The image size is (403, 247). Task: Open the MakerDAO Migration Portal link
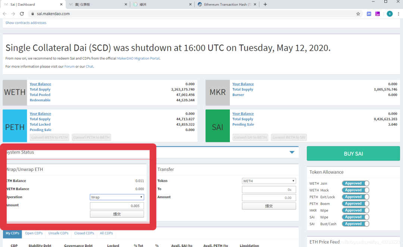[x=138, y=58]
